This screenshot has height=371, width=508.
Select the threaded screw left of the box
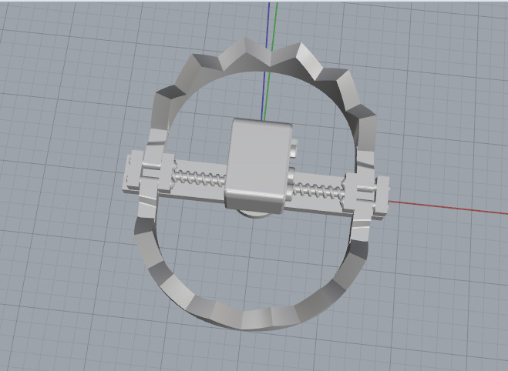click(199, 177)
